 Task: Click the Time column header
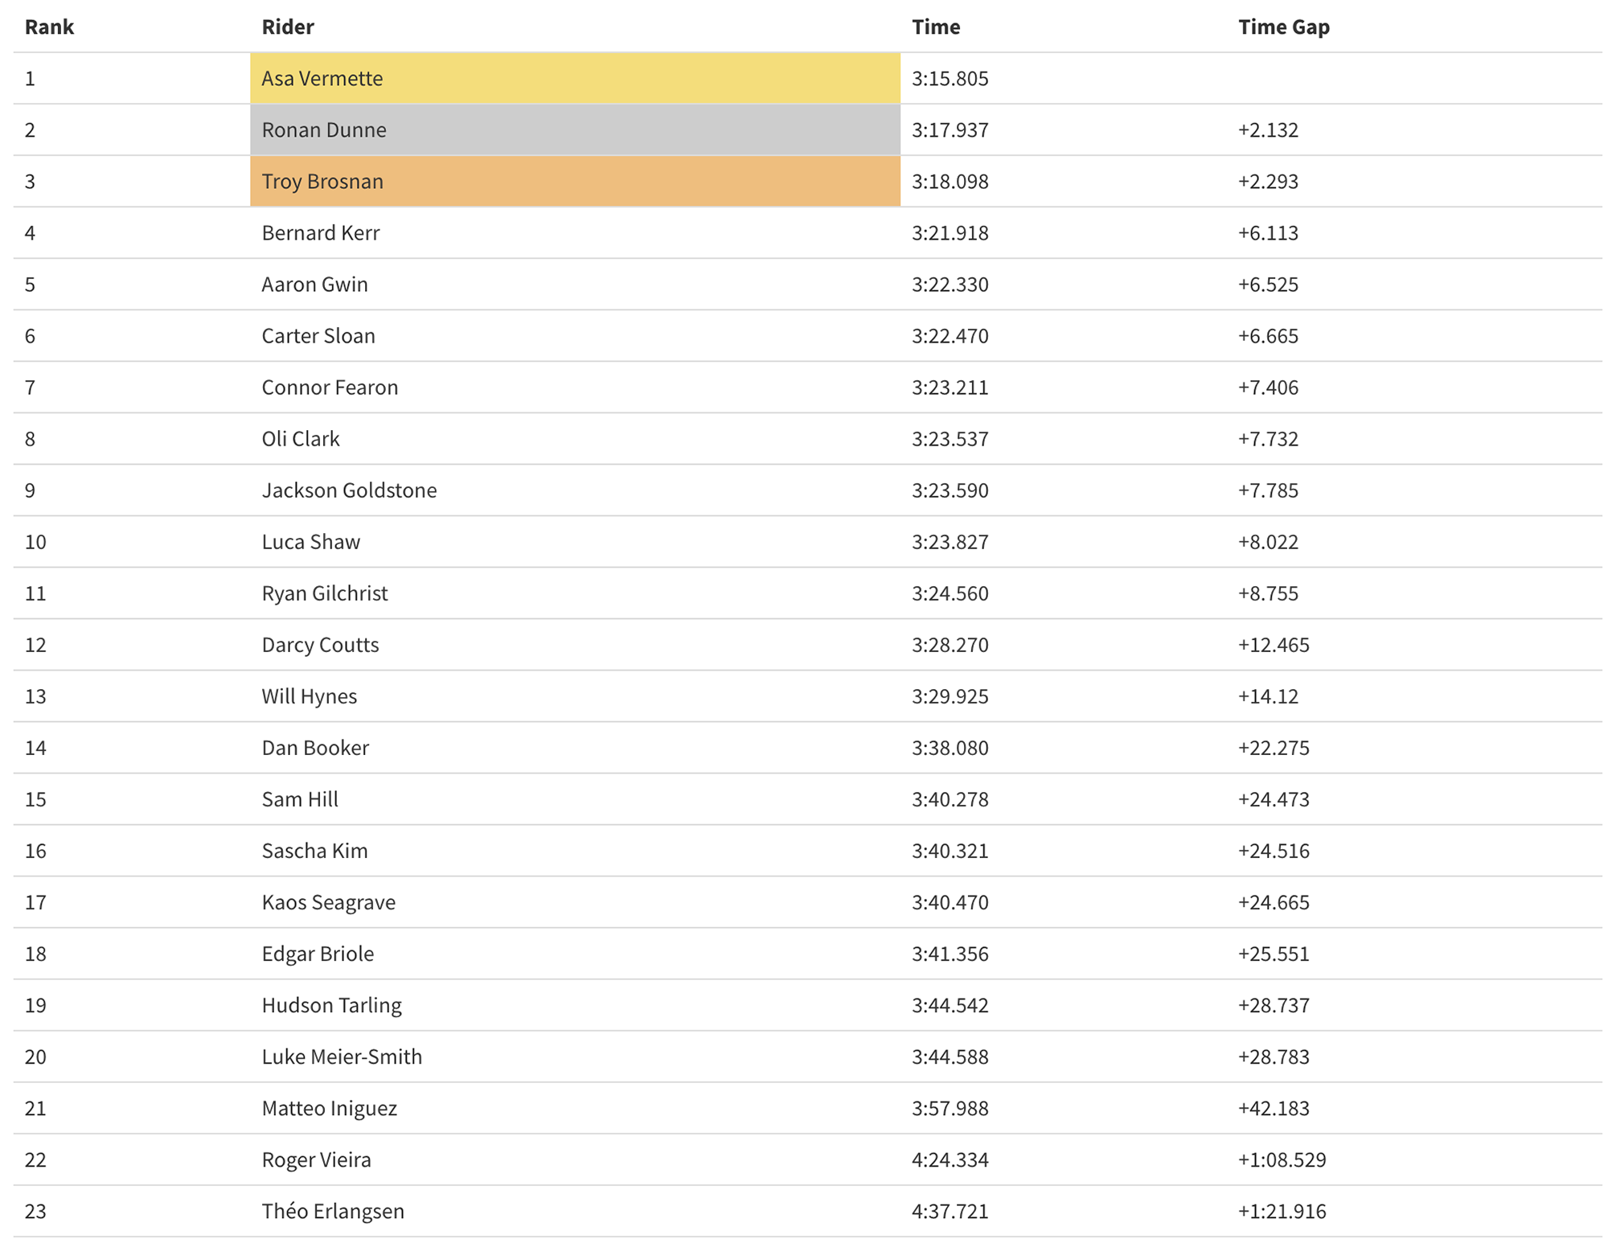[935, 27]
